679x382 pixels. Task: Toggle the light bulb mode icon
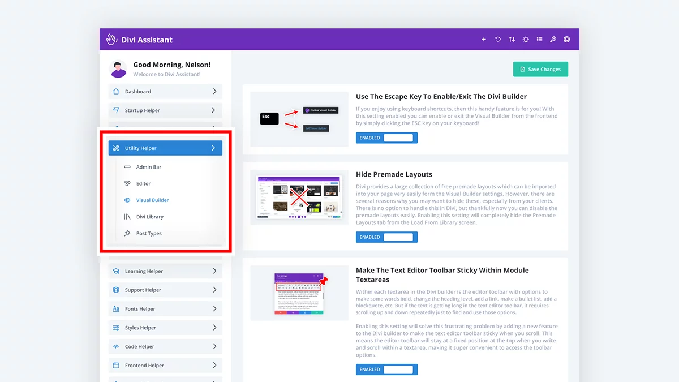[x=526, y=40]
